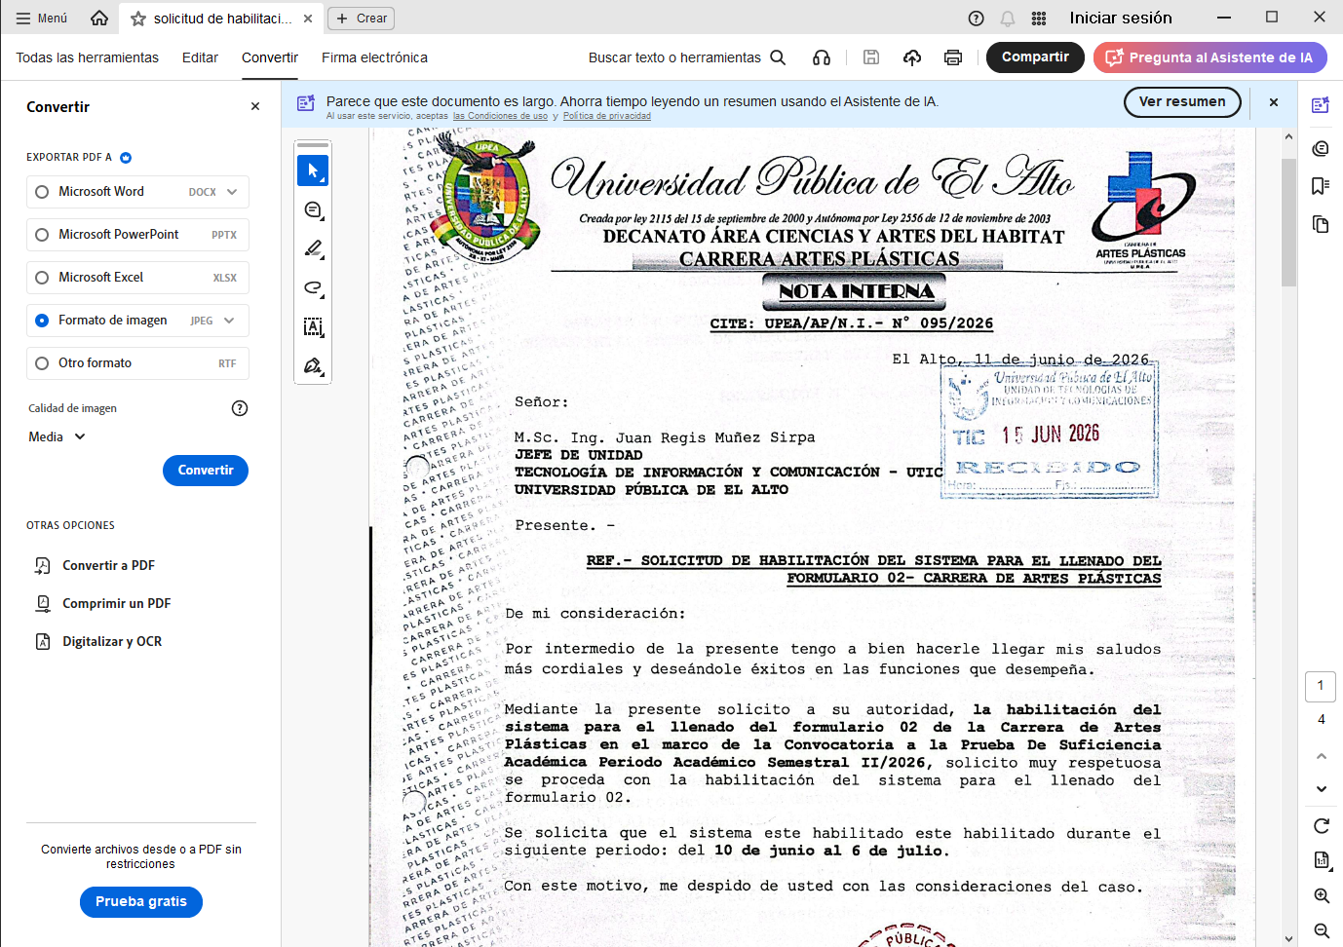Click the print icon in toolbar

pyautogui.click(x=953, y=57)
